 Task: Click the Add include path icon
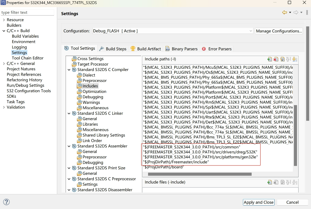[270, 59]
